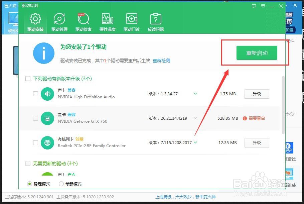Close the 鲁大师 main window behind
The height and width of the screenshot is (204, 304).
tap(295, 5)
